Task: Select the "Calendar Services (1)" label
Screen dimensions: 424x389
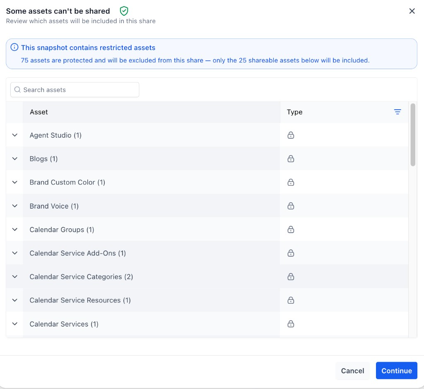Action: tap(64, 324)
